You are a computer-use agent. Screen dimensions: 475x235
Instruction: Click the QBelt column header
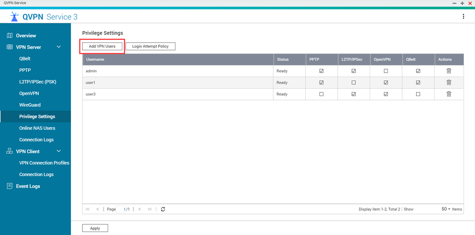coord(418,59)
